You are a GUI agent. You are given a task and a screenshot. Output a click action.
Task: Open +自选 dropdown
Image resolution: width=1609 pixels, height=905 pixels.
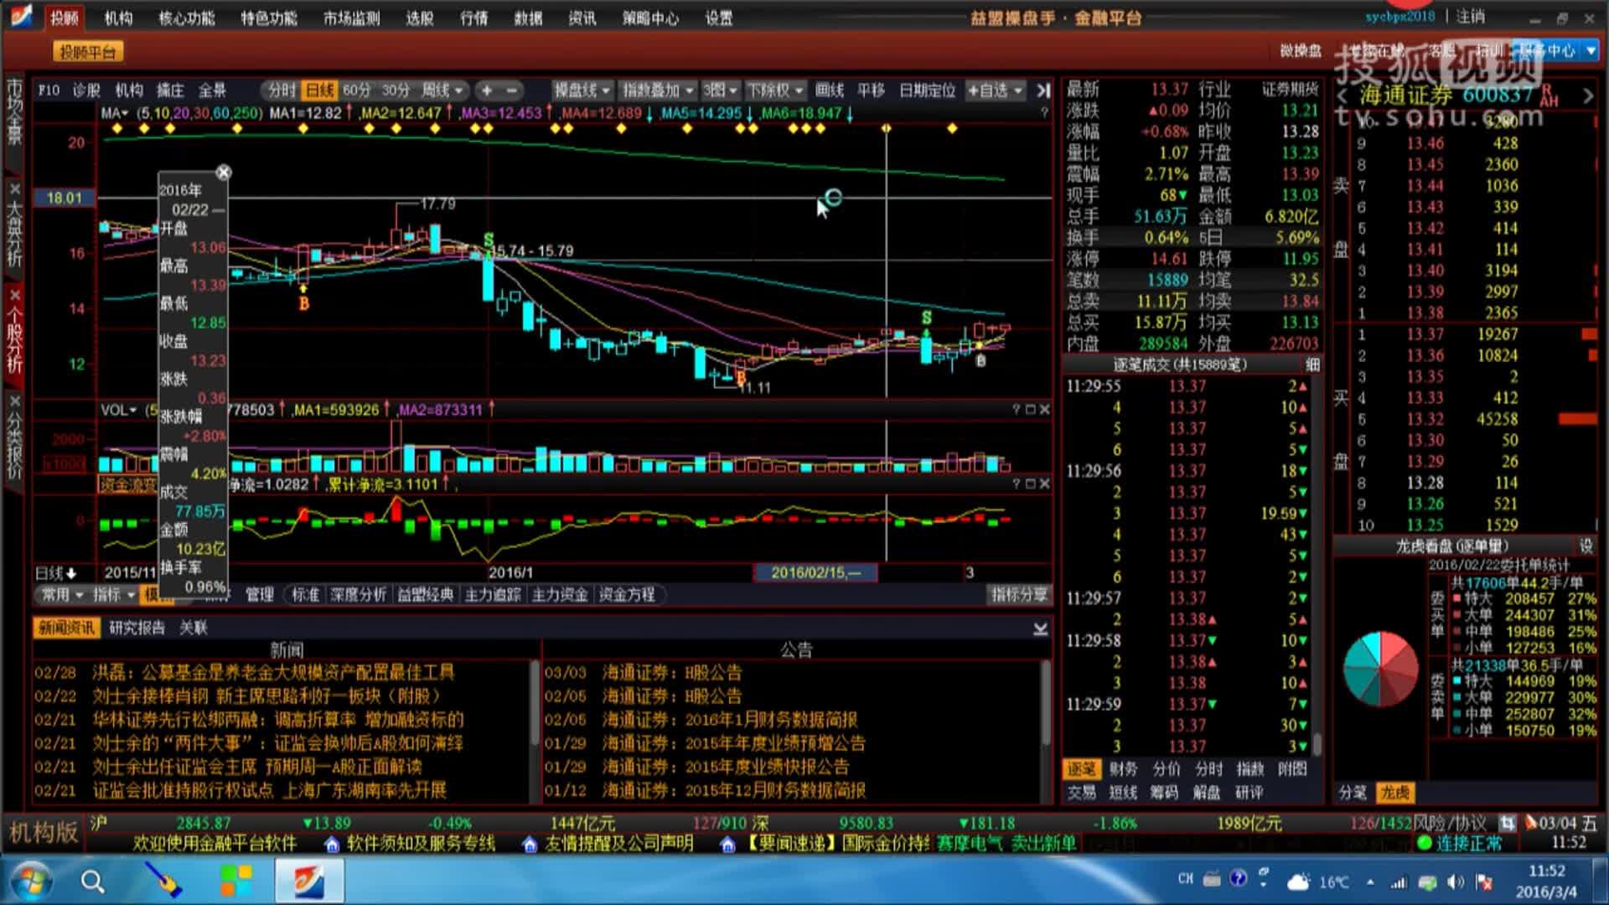[995, 90]
